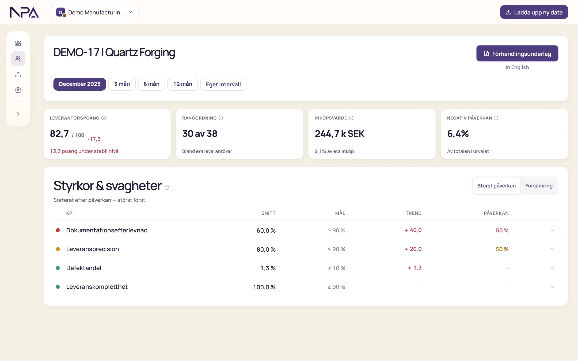Show info next to Styrkor & svagheter heading
The width and height of the screenshot is (578, 361).
pos(167,188)
